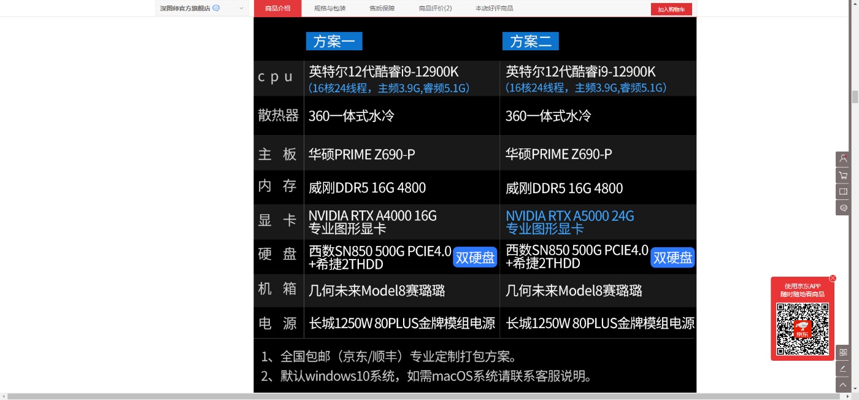Image resolution: width=859 pixels, height=400 pixels.
Task: Open the 本店好评商品 tab
Action: point(494,9)
